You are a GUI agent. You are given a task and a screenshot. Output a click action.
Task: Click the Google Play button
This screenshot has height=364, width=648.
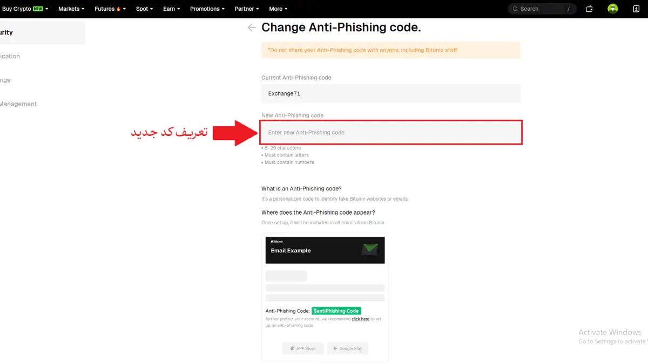348,348
